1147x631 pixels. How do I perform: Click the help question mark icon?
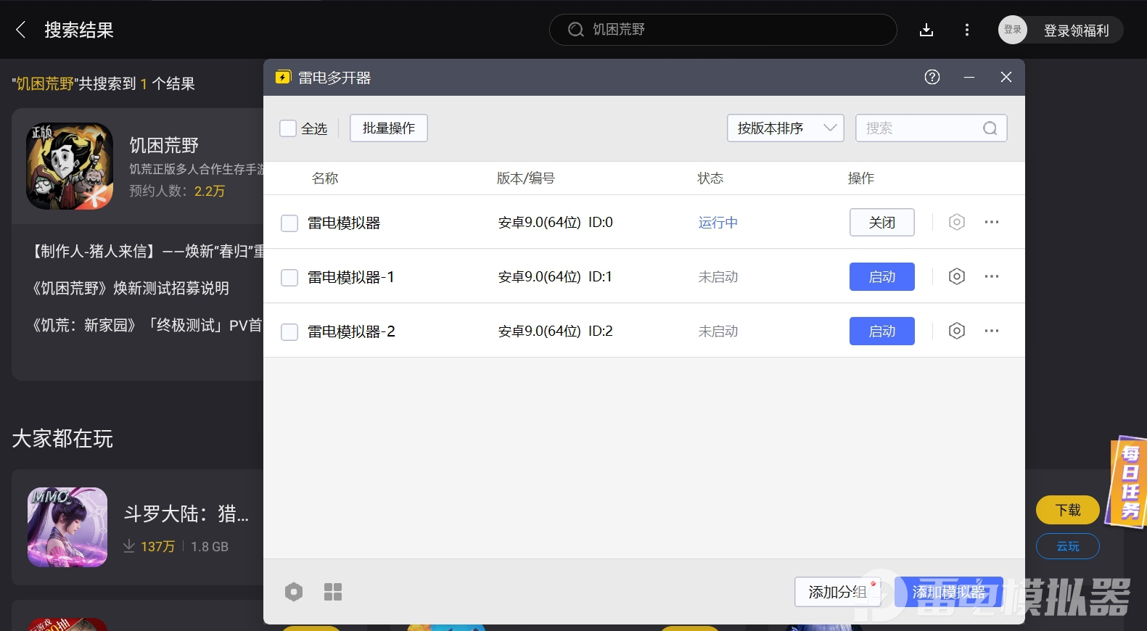pos(932,77)
